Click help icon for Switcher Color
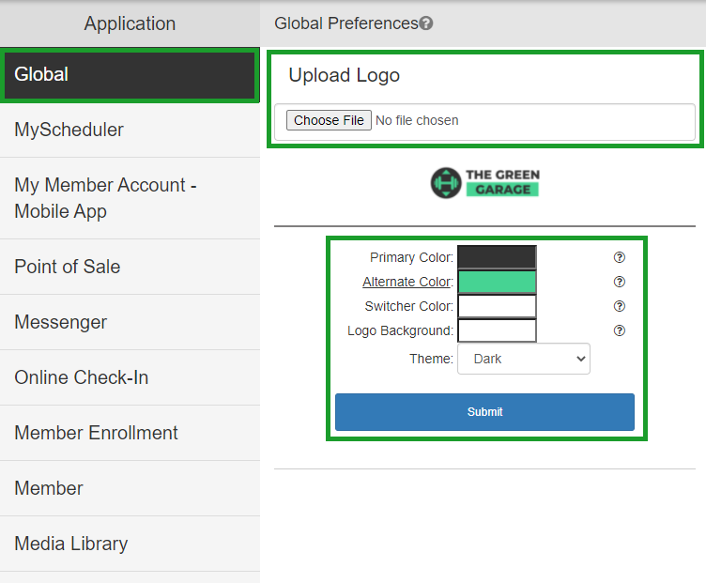The width and height of the screenshot is (706, 583). (x=619, y=306)
